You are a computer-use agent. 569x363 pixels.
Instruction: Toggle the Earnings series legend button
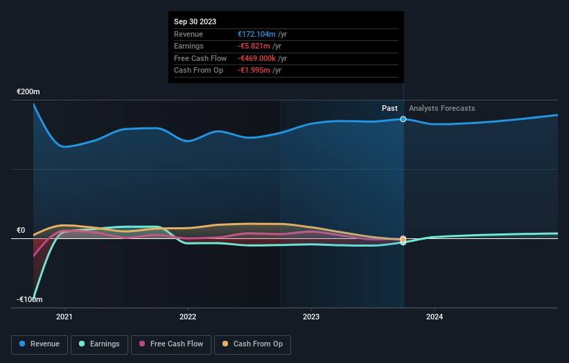99,344
